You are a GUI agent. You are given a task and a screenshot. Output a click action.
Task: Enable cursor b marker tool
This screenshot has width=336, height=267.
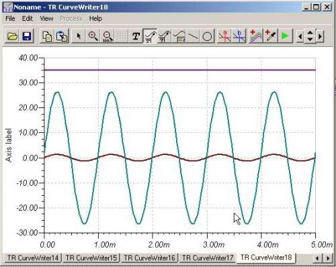coord(239,36)
